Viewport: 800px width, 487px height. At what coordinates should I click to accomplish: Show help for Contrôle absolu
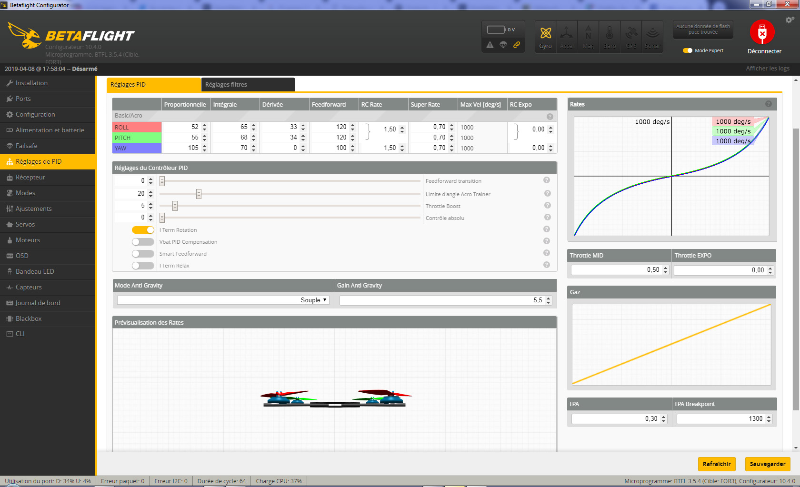pyautogui.click(x=548, y=217)
